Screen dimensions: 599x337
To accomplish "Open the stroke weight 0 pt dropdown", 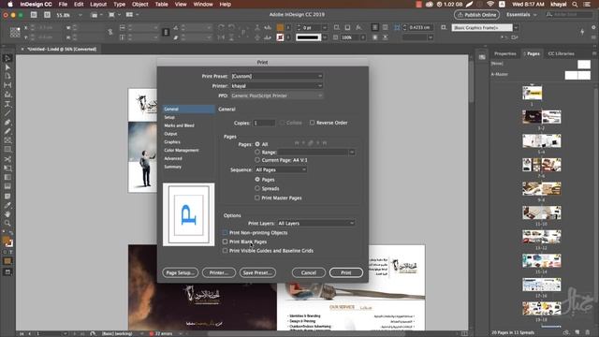I will tap(325, 27).
